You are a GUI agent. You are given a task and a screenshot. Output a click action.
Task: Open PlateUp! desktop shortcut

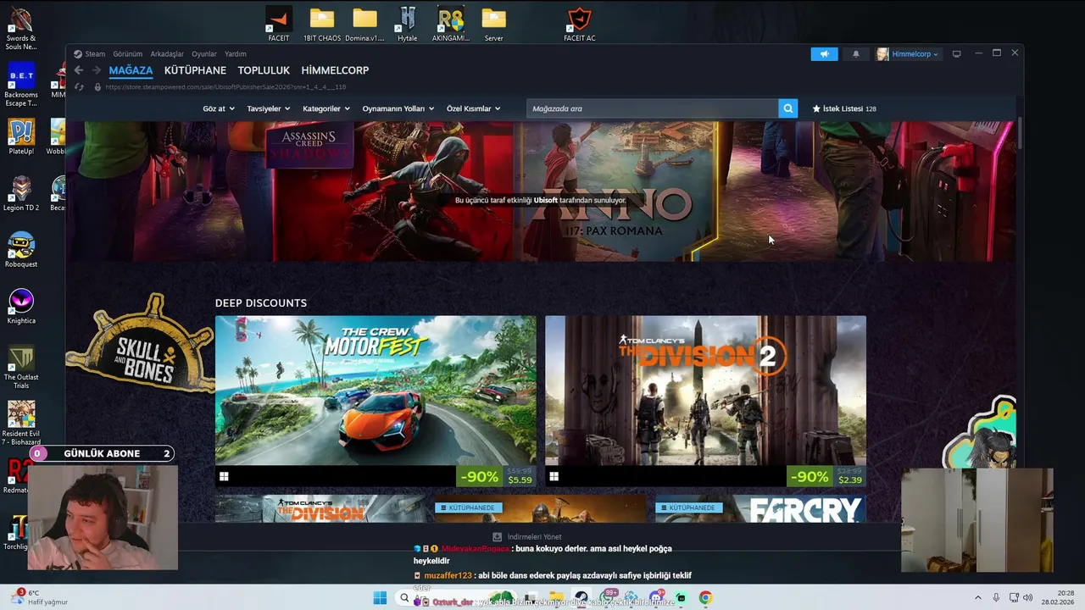[21, 136]
